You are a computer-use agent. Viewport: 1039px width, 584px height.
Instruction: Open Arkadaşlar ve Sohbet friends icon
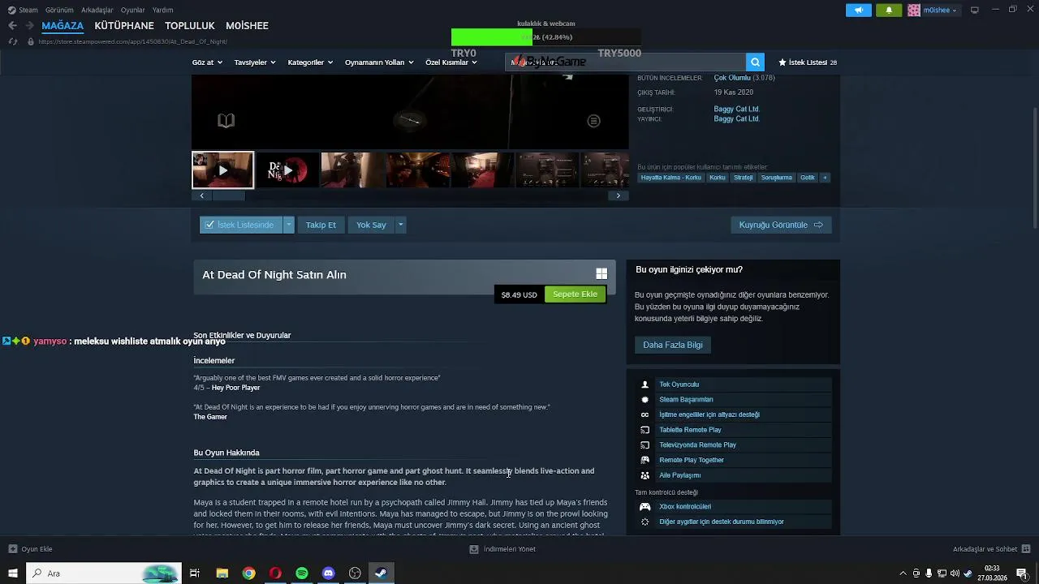coord(1027,549)
